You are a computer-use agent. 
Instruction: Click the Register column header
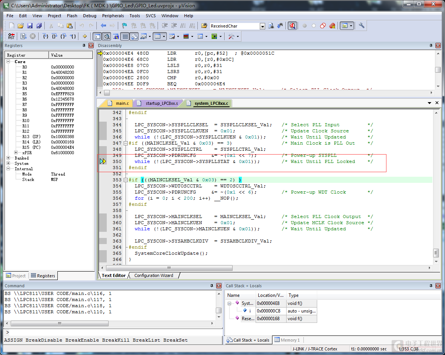27,55
